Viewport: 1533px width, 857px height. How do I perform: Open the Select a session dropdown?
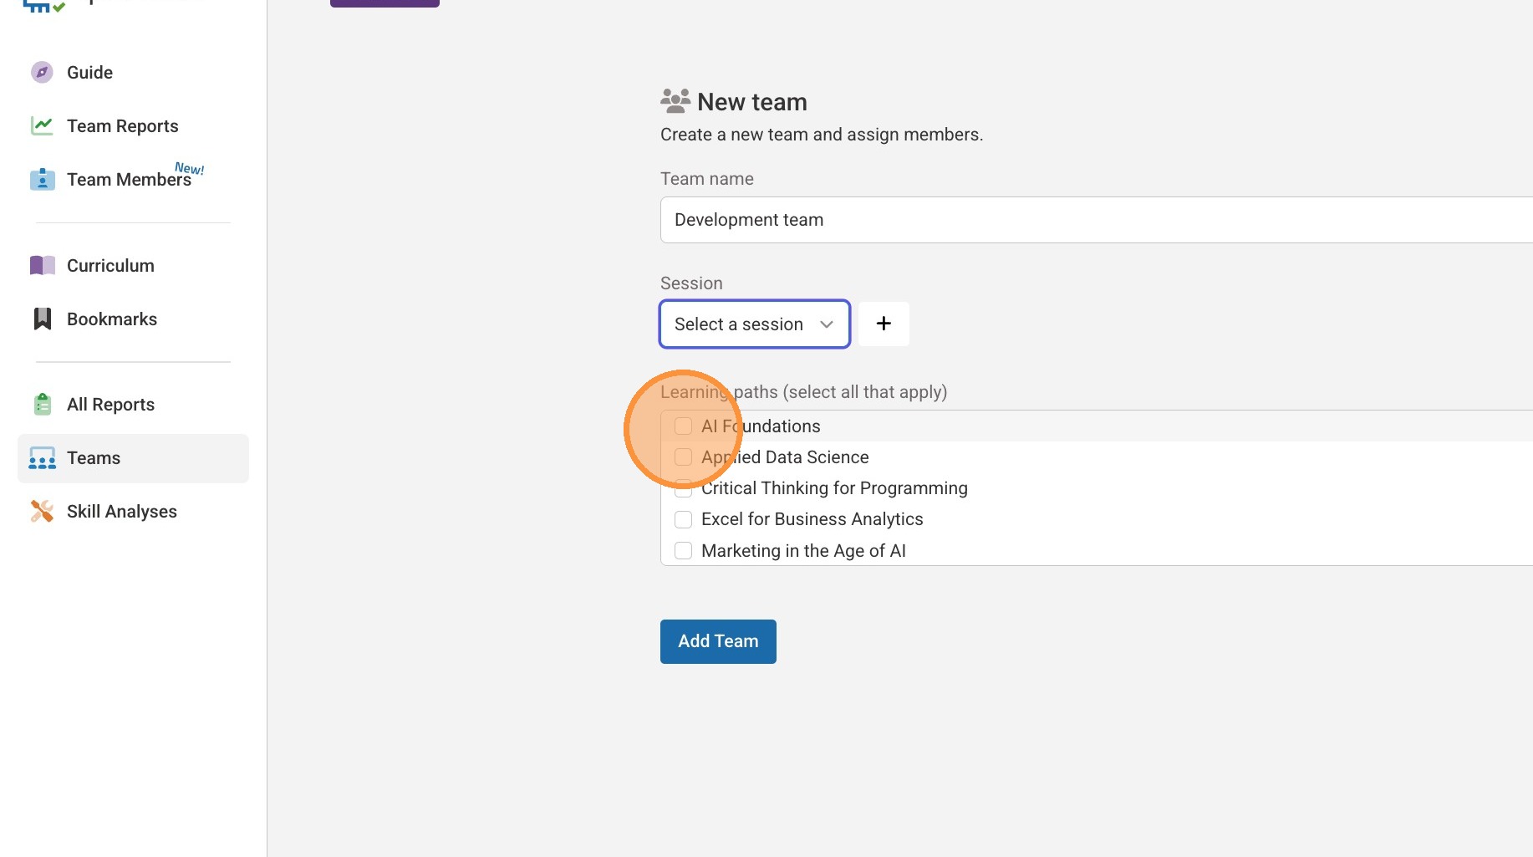(x=754, y=324)
